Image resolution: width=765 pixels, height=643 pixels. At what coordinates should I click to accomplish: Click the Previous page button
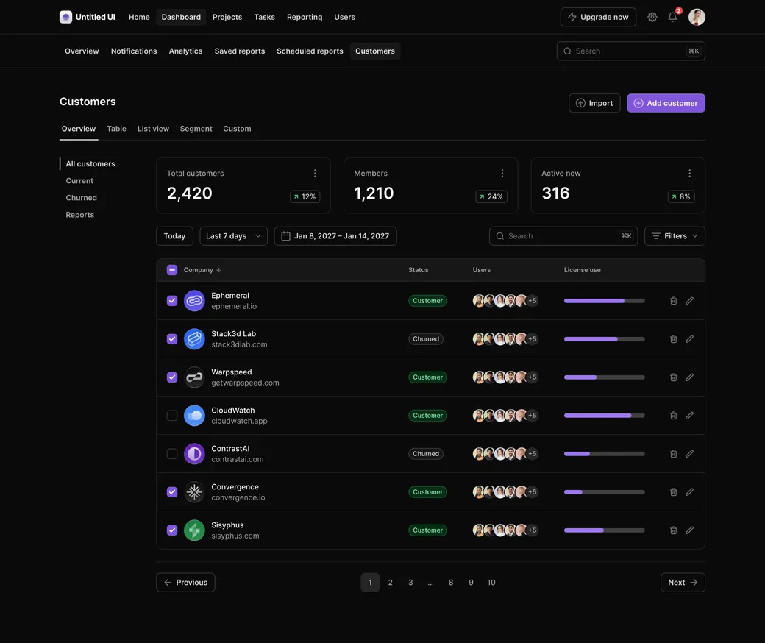[185, 583]
